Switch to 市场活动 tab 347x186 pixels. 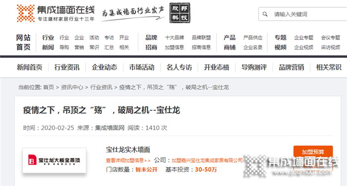(x=142, y=67)
